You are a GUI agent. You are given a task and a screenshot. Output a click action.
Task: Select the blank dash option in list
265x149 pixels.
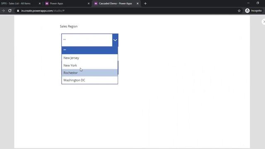click(x=89, y=50)
